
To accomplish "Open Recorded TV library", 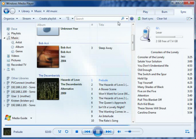I will [x=19, y=65].
